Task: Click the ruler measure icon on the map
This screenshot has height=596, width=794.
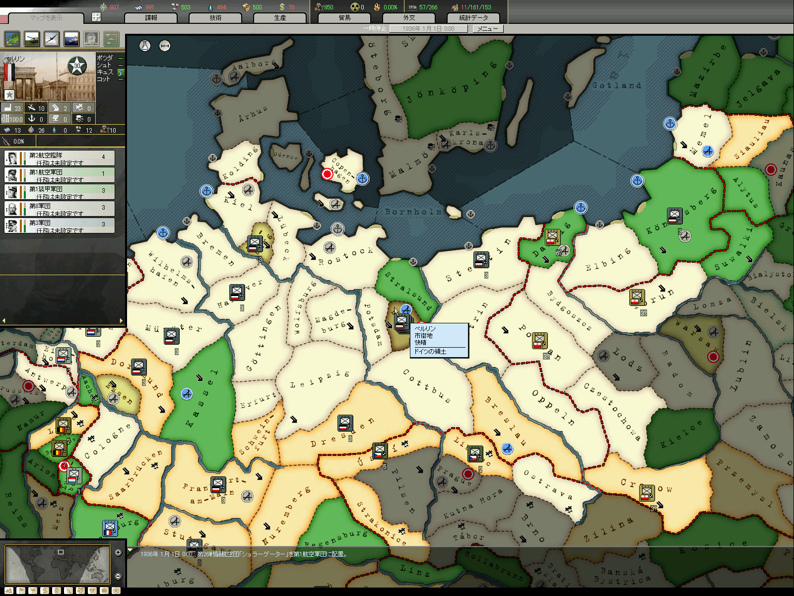Action: coord(165,46)
